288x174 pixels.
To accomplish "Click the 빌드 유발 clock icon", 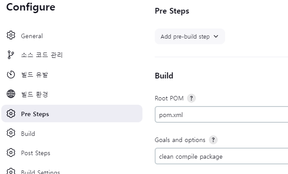I will click(11, 75).
